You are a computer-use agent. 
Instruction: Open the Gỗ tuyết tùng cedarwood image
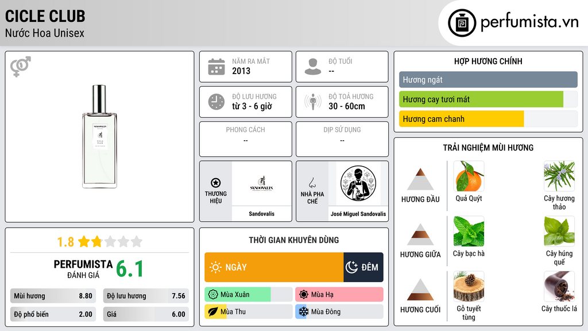(x=469, y=287)
